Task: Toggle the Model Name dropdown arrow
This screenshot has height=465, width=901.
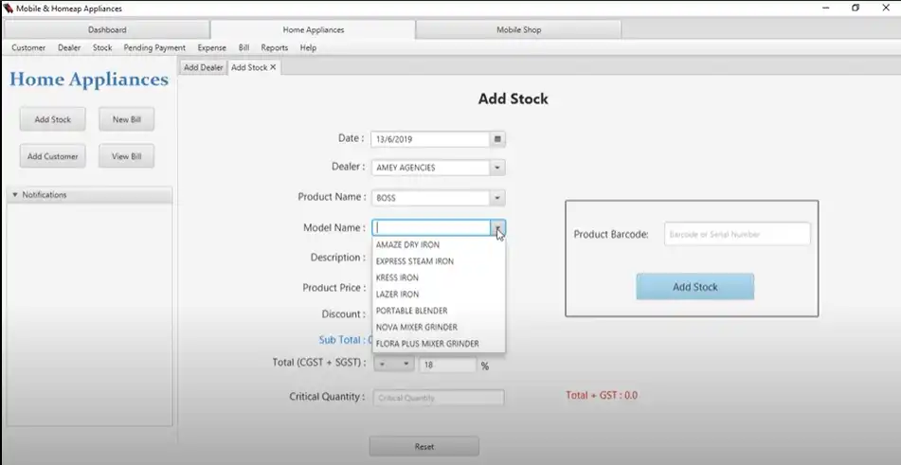Action: 497,228
